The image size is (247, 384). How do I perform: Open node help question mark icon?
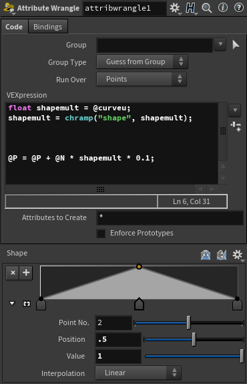(239, 8)
